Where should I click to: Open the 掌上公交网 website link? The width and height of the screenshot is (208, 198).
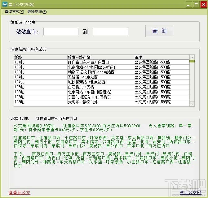coord(191,192)
